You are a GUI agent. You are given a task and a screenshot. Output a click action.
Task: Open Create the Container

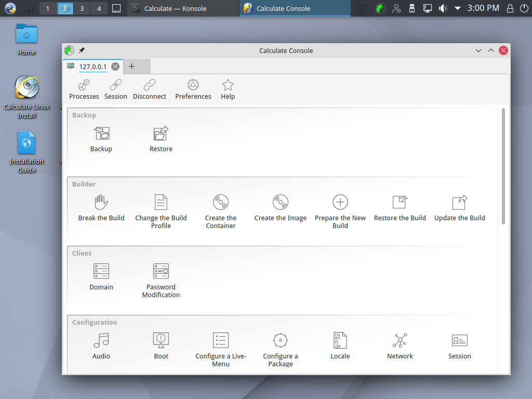(x=220, y=212)
